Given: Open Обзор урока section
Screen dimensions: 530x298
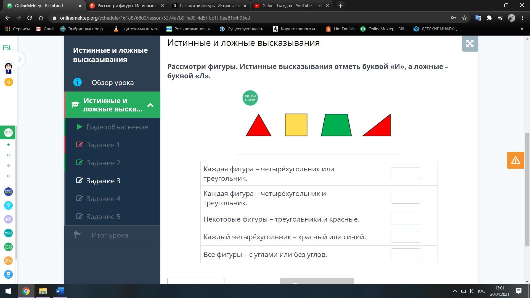Looking at the screenshot, I should 113,83.
